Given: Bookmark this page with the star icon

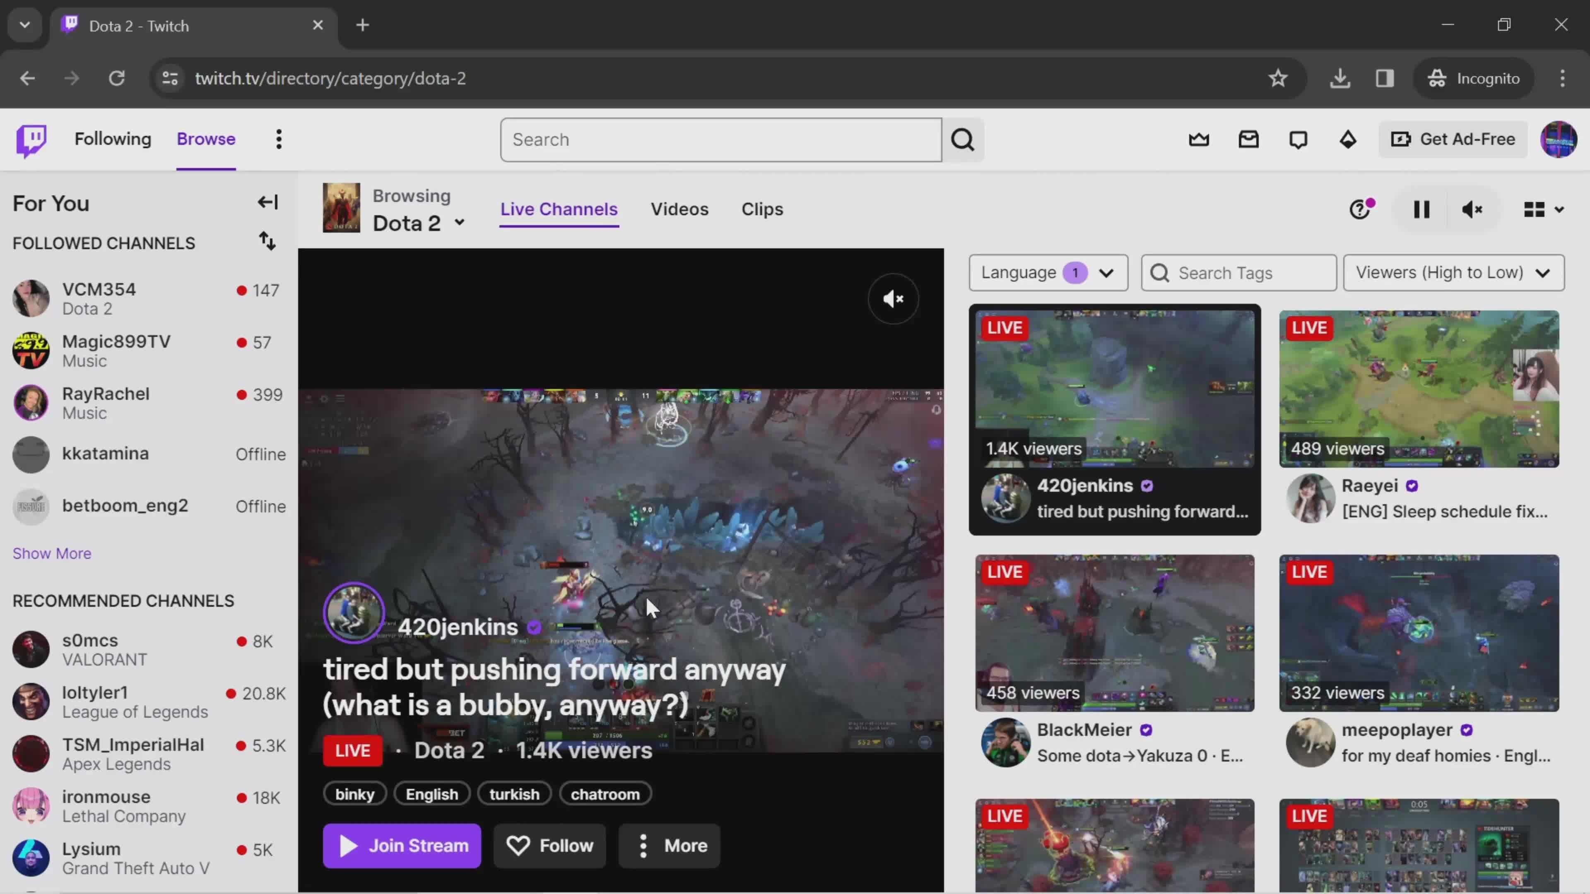Looking at the screenshot, I should (x=1278, y=78).
